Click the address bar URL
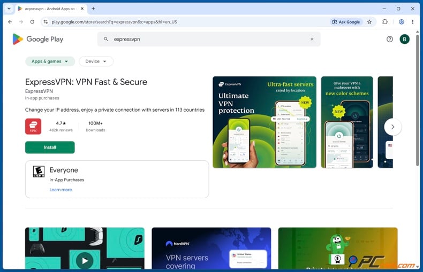Viewport: 423px width, 272px height. [115, 22]
